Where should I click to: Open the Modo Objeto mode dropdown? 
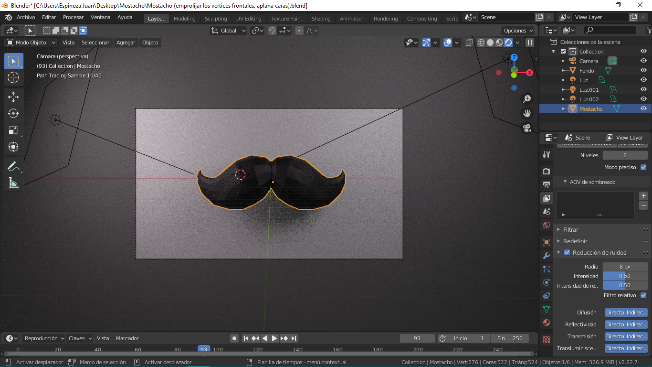click(31, 43)
